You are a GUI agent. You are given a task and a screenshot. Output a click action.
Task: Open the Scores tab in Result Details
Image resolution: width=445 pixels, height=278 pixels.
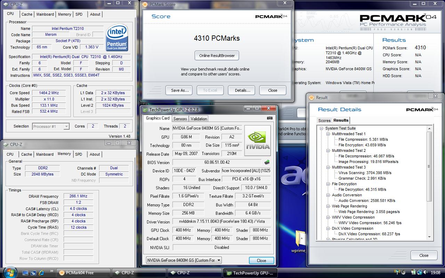pyautogui.click(x=324, y=121)
